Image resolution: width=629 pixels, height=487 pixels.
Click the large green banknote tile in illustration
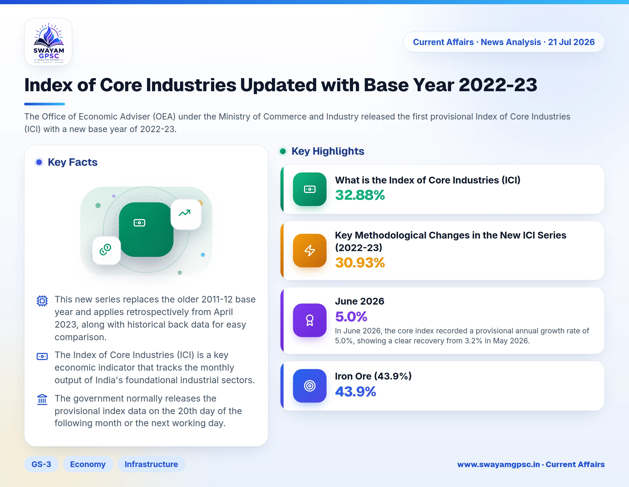pyautogui.click(x=146, y=229)
